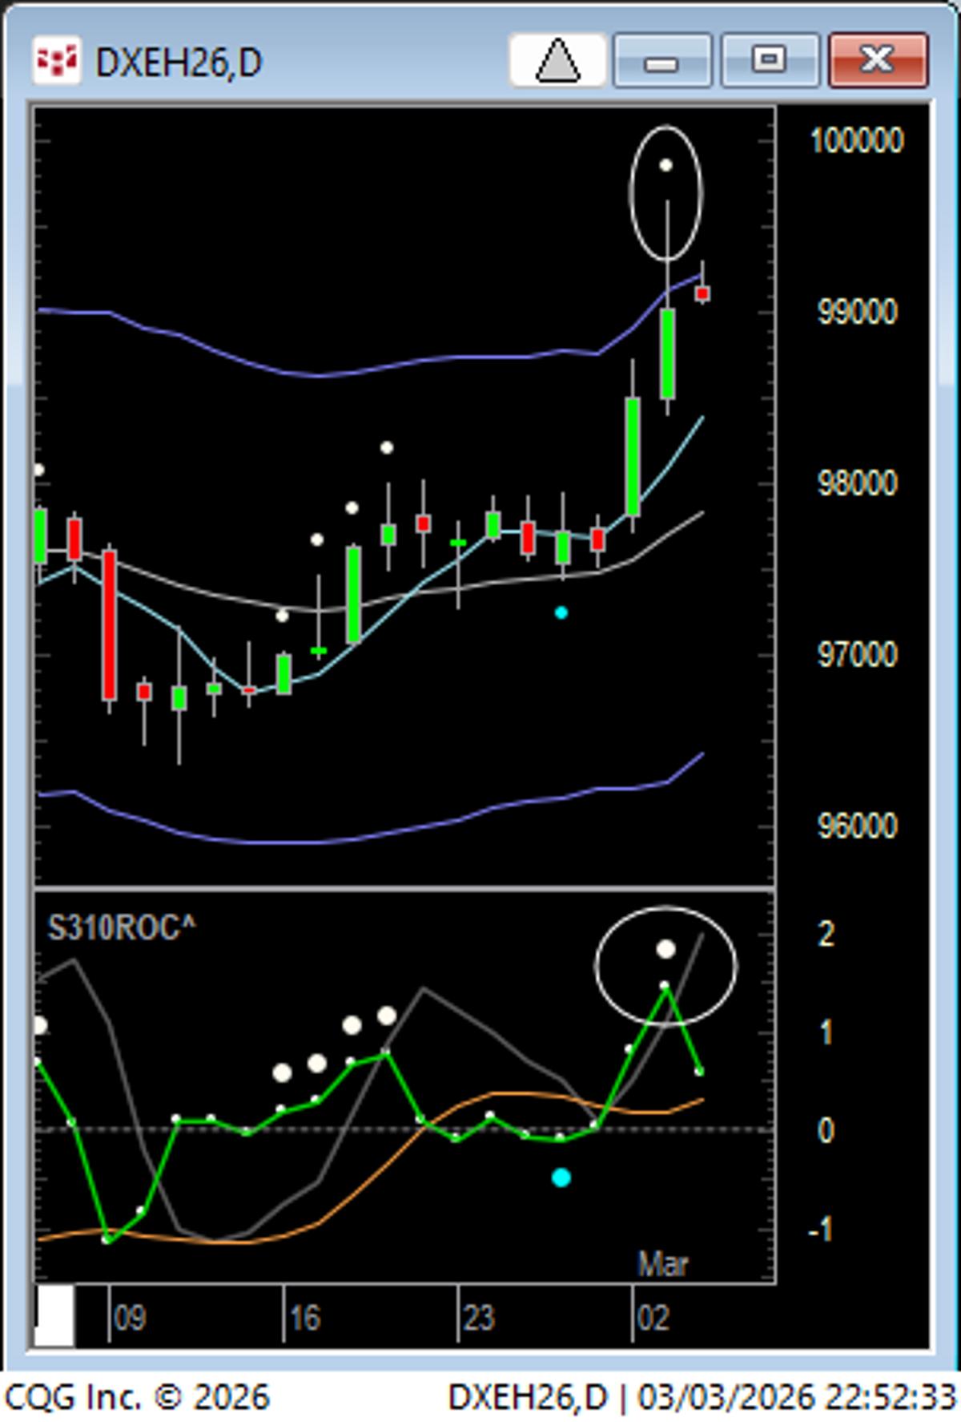The height and width of the screenshot is (1422, 961).
Task: Minimize the DXEH26,D chart window
Action: tap(661, 60)
